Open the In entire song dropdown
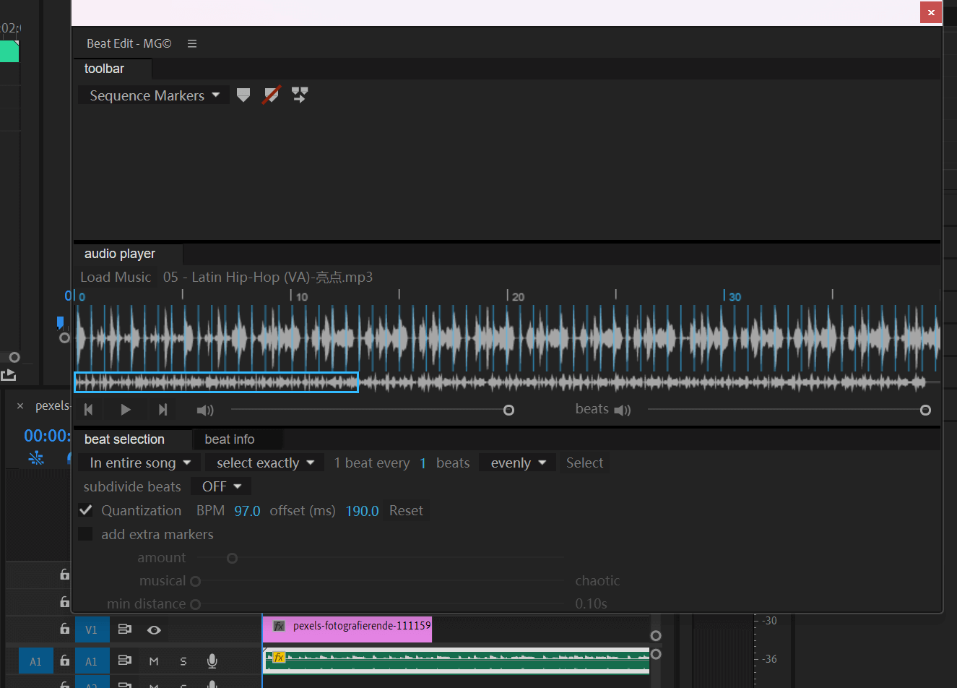 139,463
